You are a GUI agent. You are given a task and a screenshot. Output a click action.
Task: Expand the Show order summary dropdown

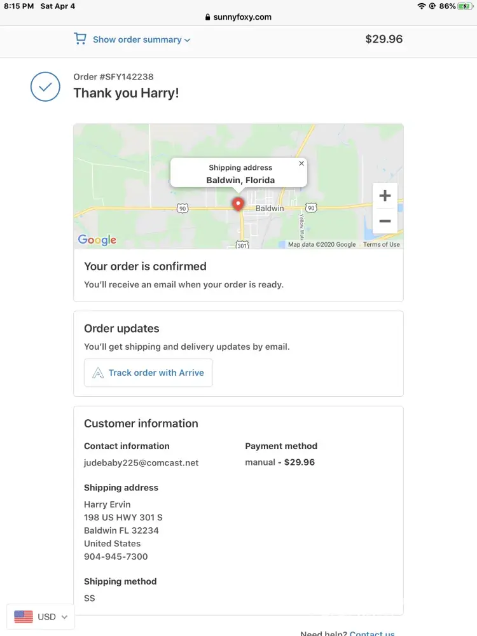pyautogui.click(x=141, y=39)
